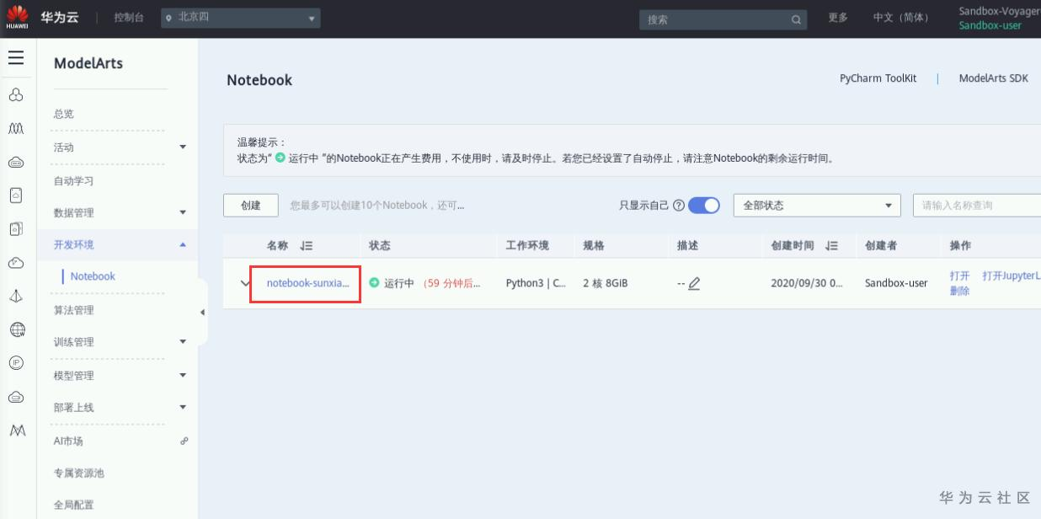
Task: Collapse the sidebar using the arrow handle
Action: pyautogui.click(x=202, y=313)
